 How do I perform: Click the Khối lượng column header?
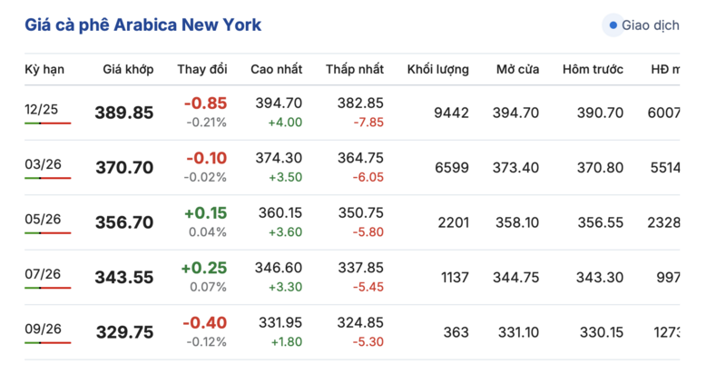pos(437,69)
